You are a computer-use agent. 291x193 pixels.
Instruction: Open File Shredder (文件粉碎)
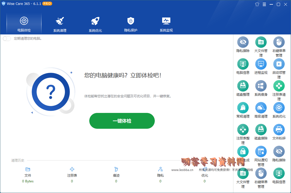point(279,130)
